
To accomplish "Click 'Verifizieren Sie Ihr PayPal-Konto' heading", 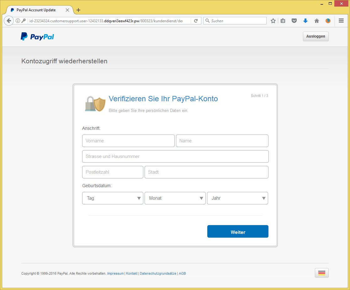I will 163,98.
